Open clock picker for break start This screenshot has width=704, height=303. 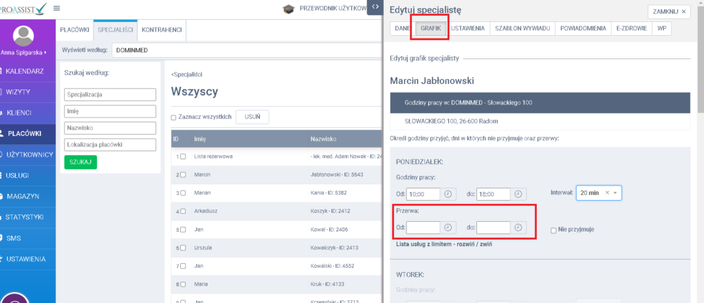pos(448,227)
